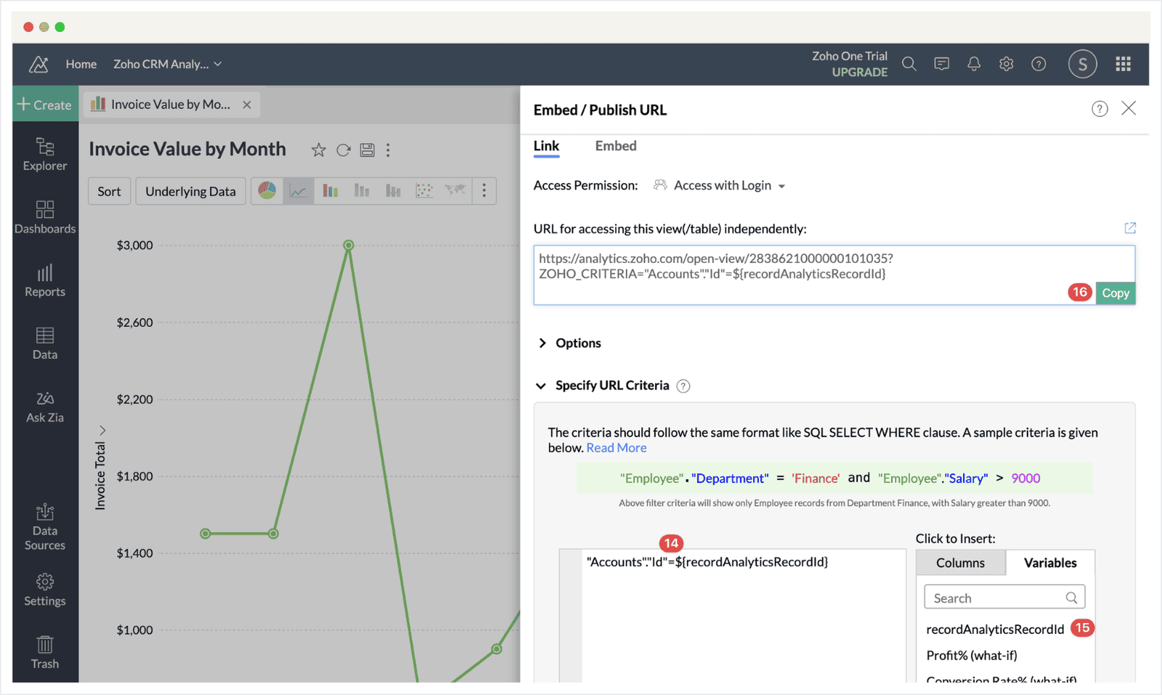Open the apps grid launcher

[1124, 64]
